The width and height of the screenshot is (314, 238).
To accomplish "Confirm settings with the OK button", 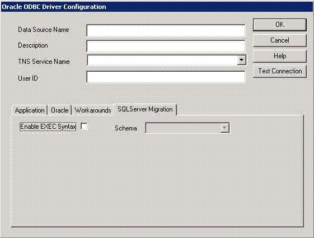I will click(x=280, y=25).
